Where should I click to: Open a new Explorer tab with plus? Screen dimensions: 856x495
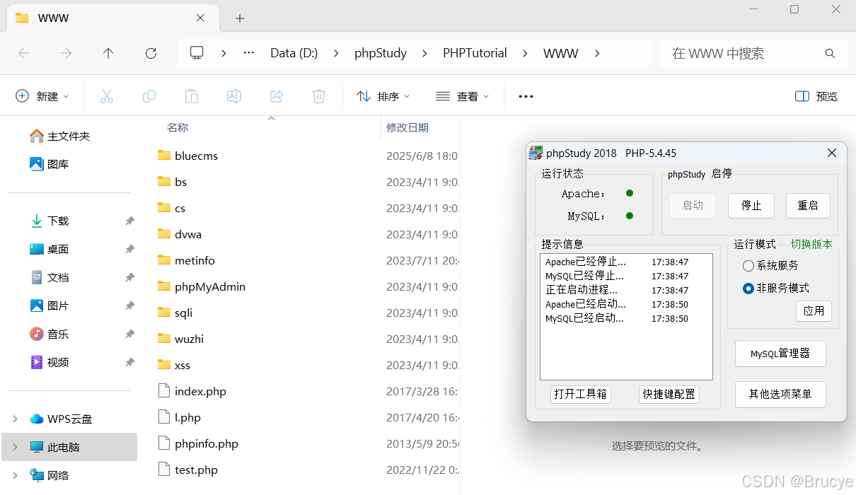point(240,18)
